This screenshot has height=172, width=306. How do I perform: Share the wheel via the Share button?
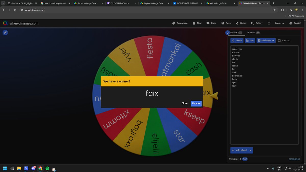(x=241, y=23)
